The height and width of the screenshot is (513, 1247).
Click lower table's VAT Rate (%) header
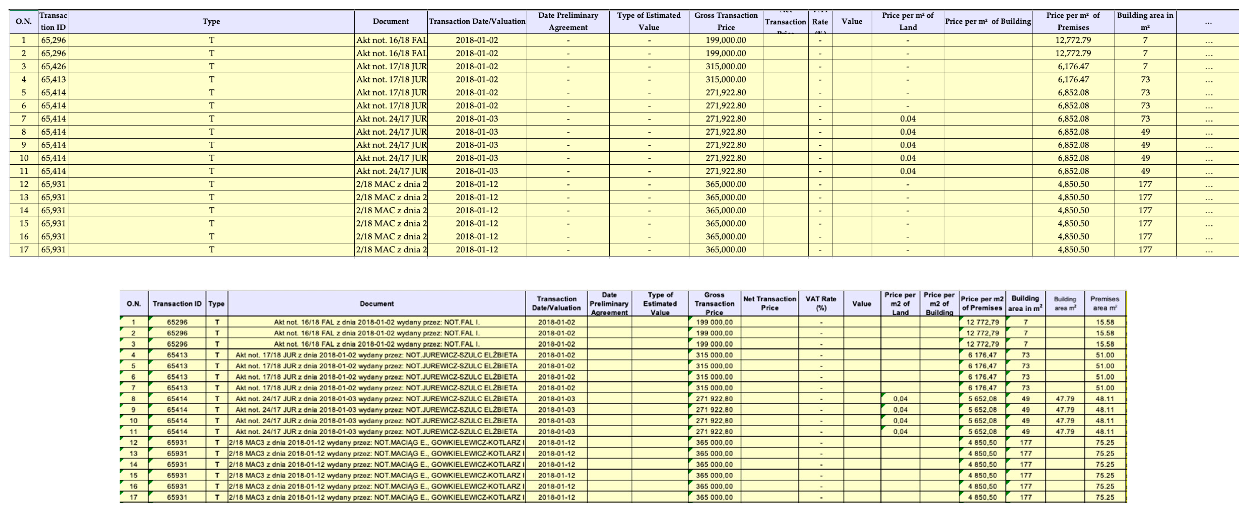(x=821, y=303)
